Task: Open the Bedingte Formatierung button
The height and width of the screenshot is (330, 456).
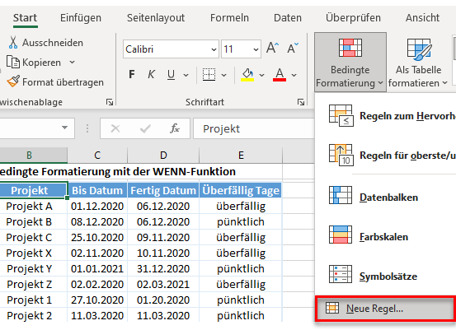Action: (x=350, y=62)
